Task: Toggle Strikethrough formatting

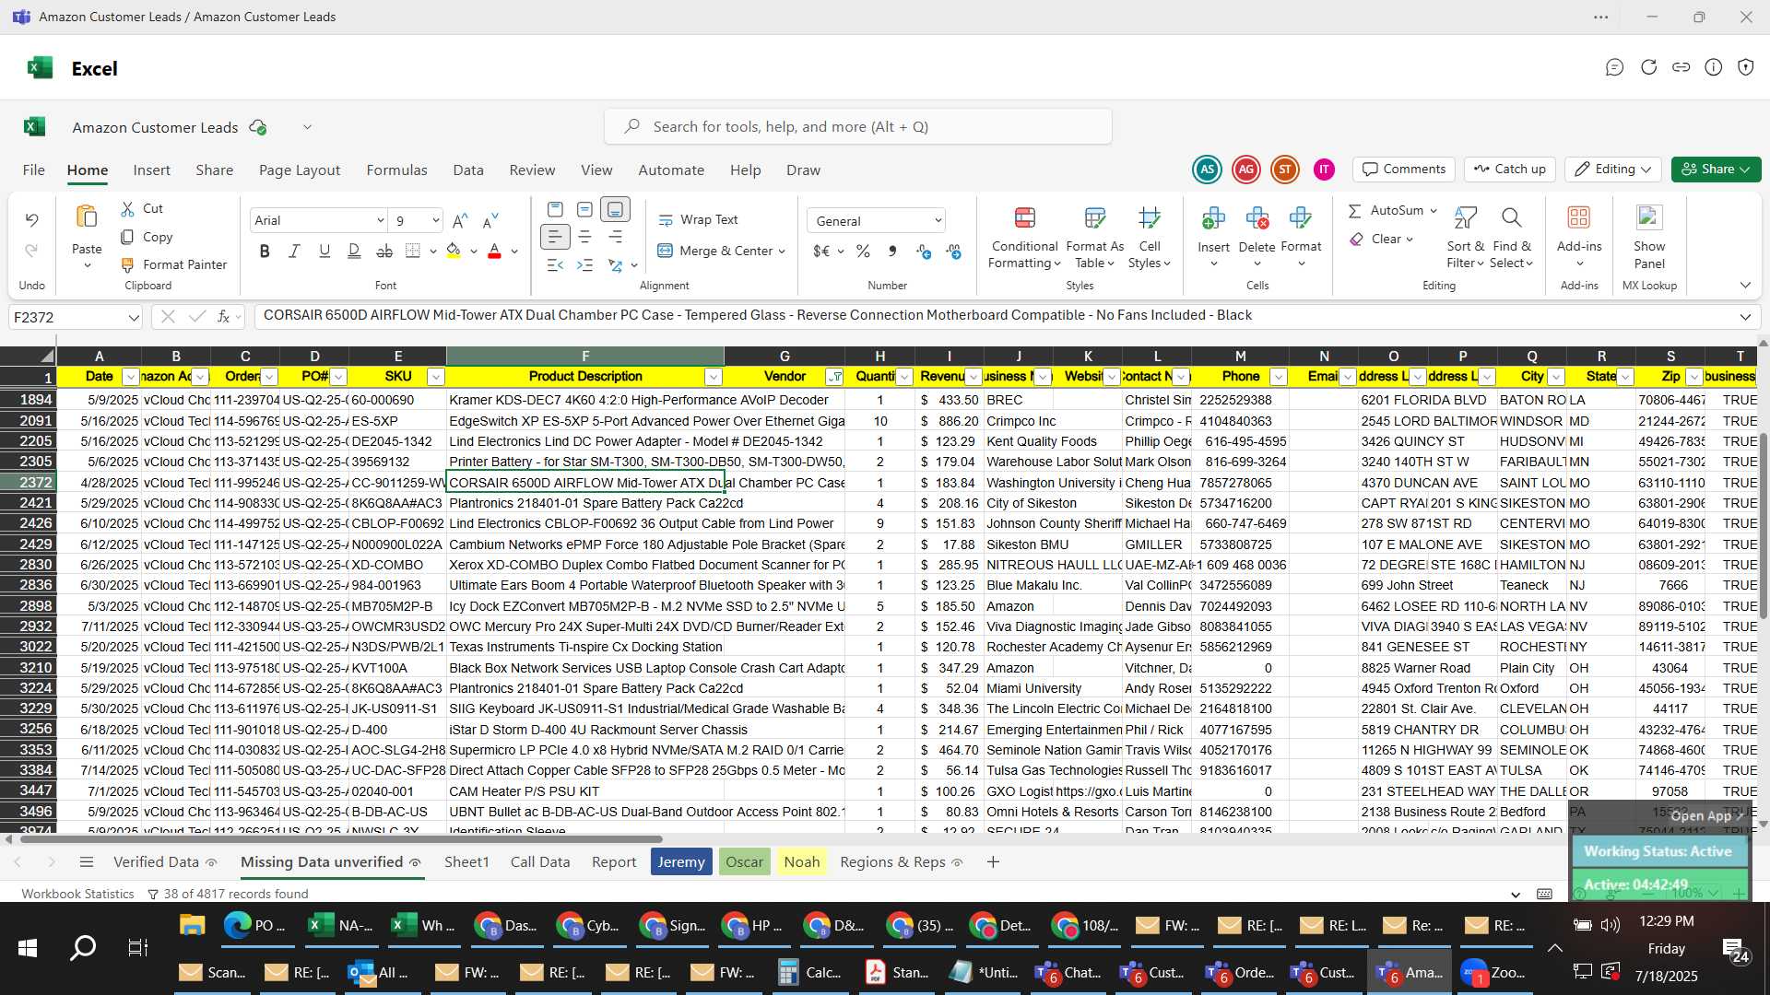Action: [384, 251]
